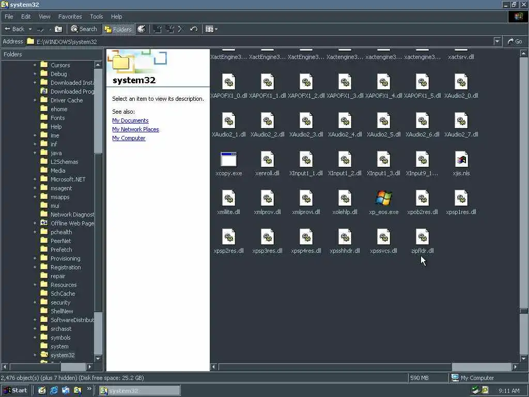Open the Help menu
Viewport: 529px width, 397px height.
(117, 17)
